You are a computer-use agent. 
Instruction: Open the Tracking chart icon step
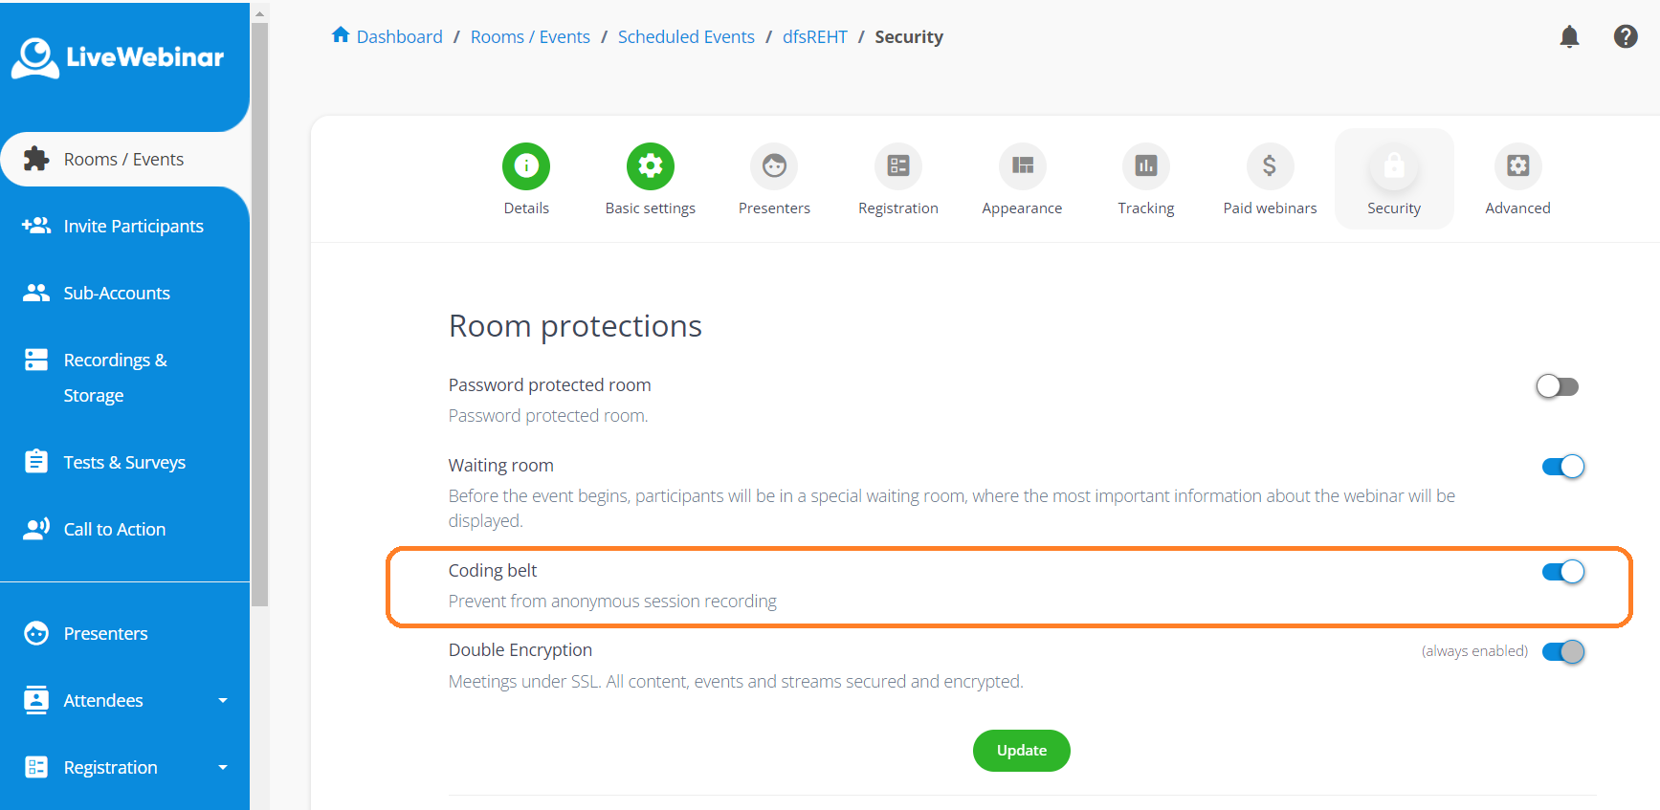tap(1145, 166)
